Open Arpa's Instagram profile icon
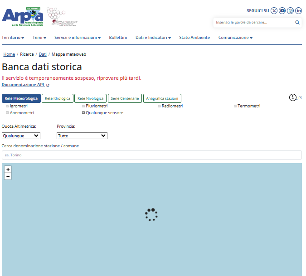 click(x=291, y=10)
